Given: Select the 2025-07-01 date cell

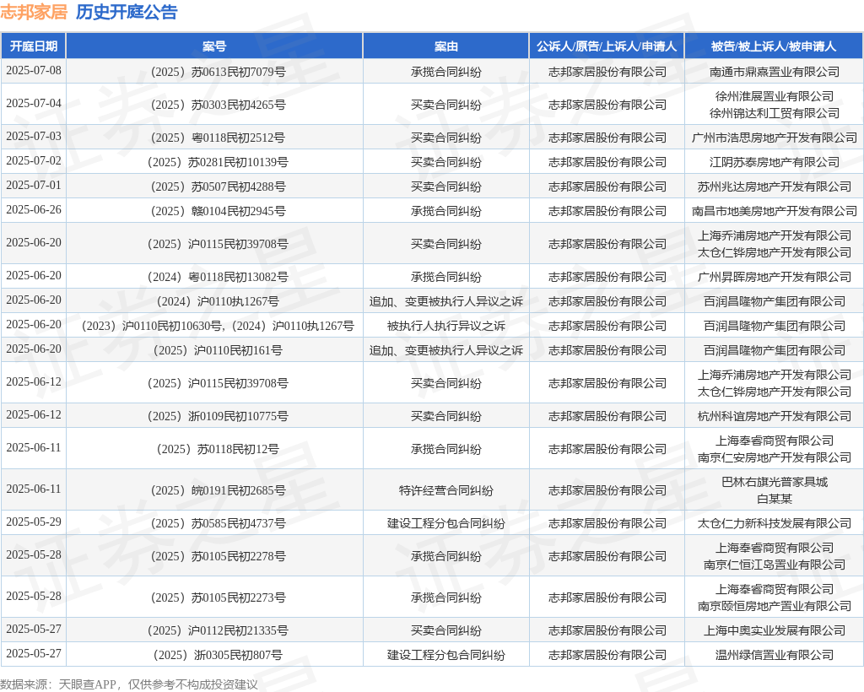Looking at the screenshot, I should [x=34, y=185].
